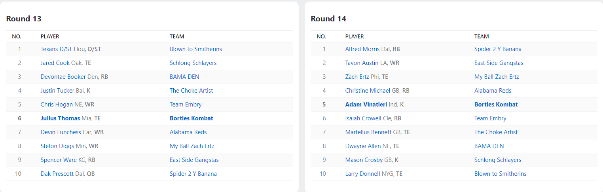Click Jared Cook player name
The image size is (603, 192).
[x=55, y=63]
